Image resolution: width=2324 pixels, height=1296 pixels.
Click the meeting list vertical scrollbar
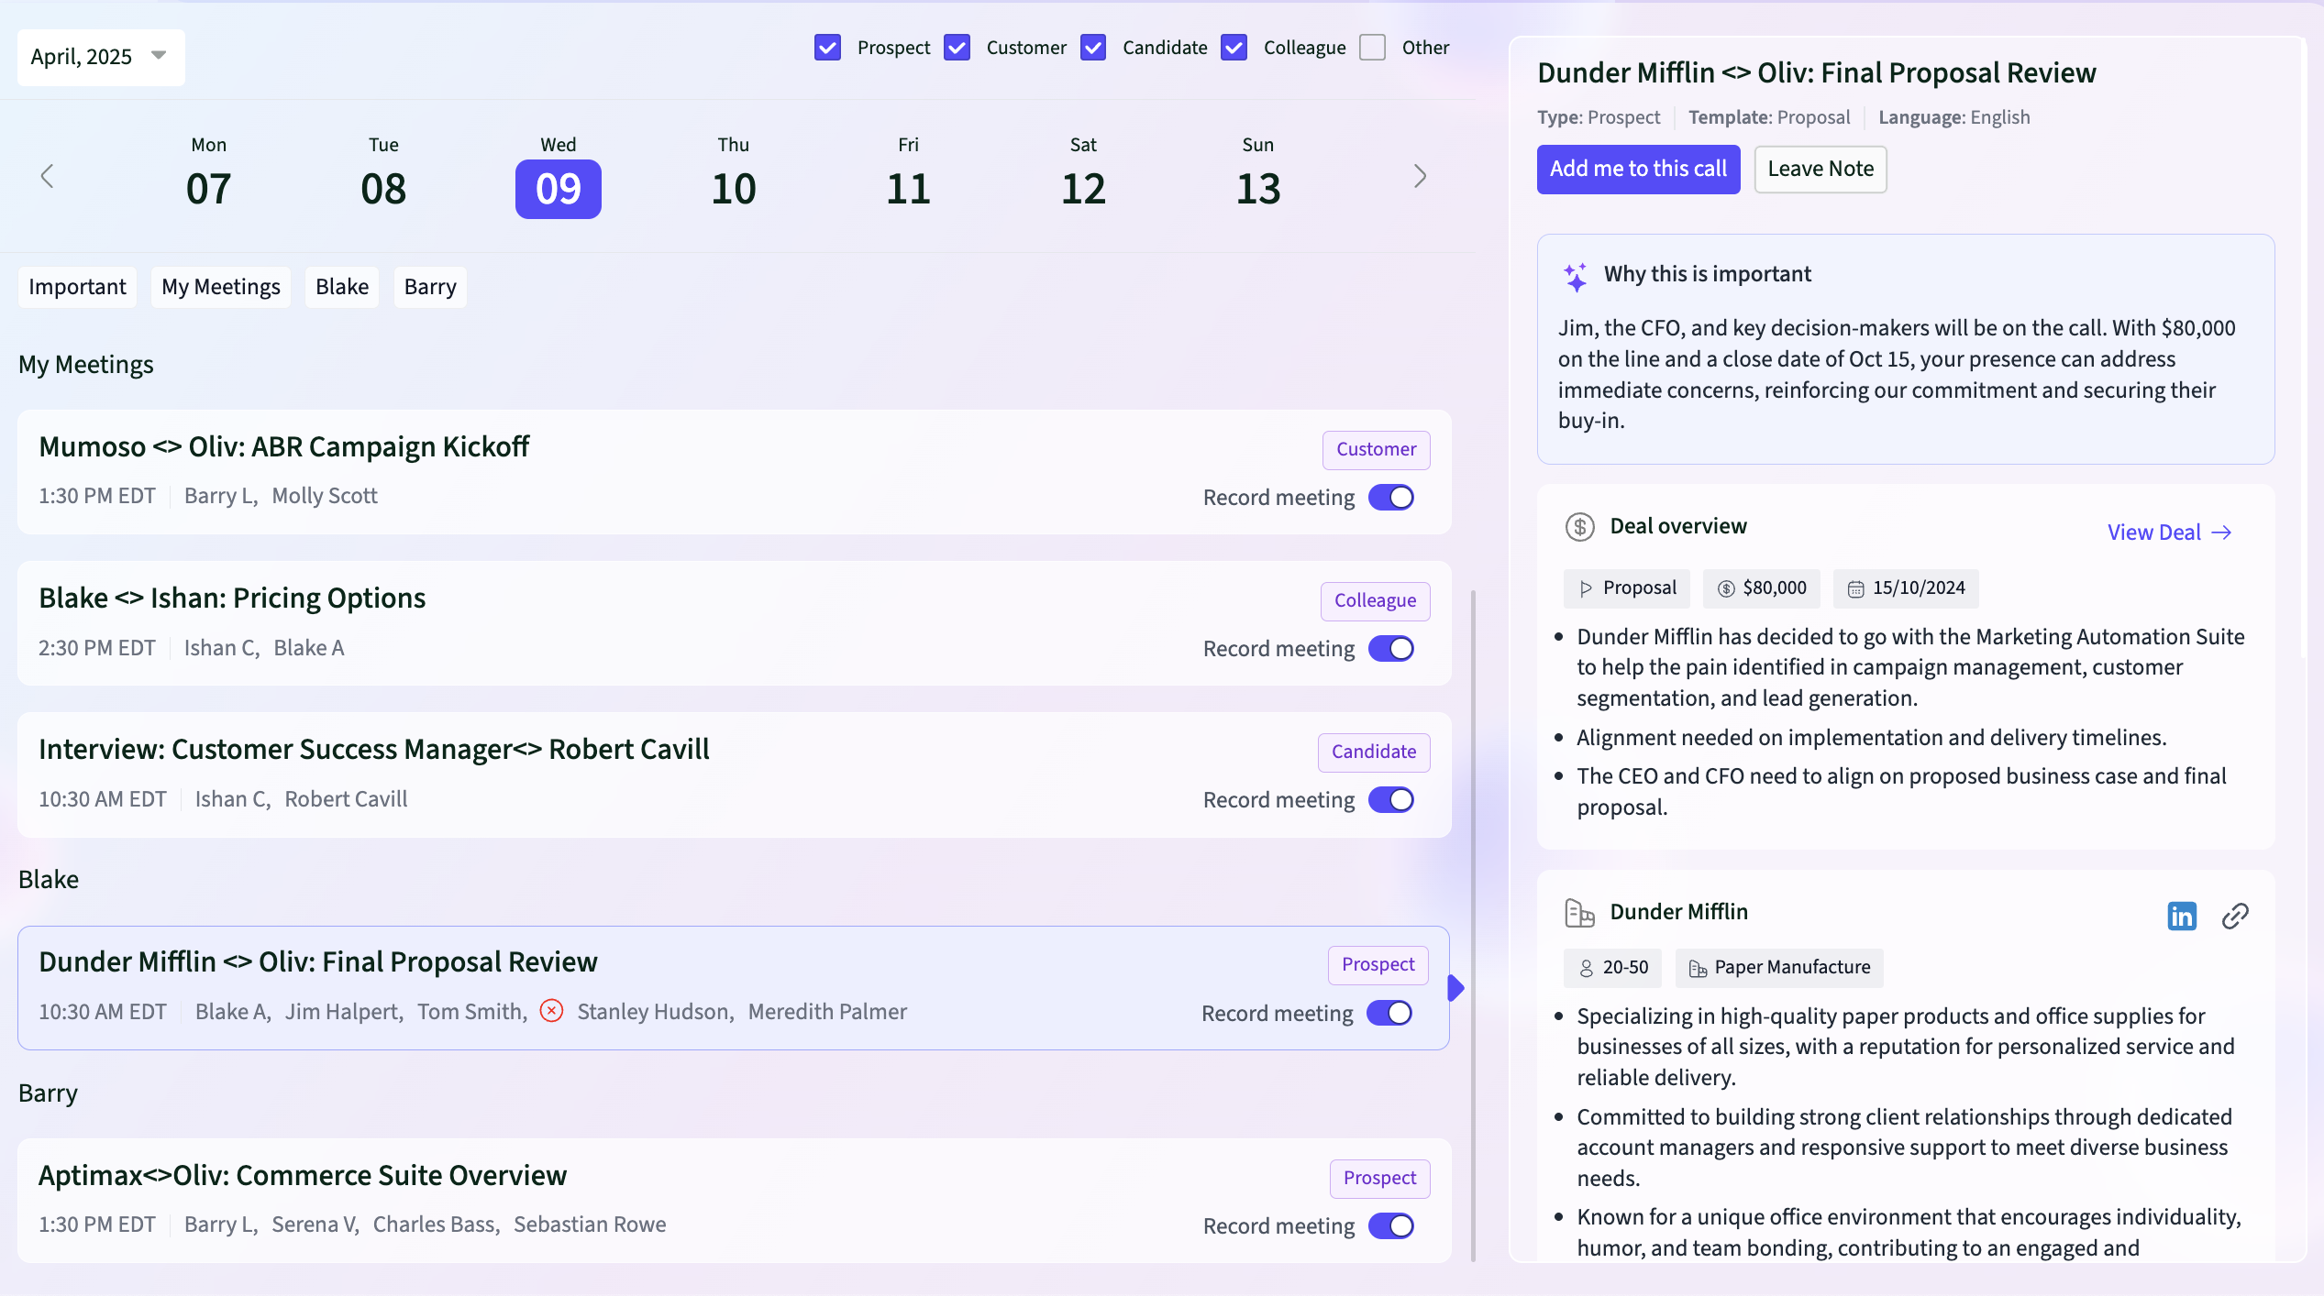(x=1474, y=926)
